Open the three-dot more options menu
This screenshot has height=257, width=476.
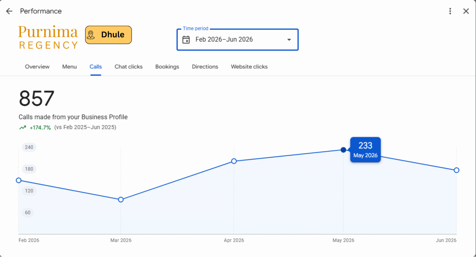tap(450, 11)
